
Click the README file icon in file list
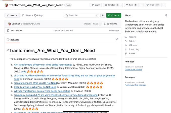coord(8,30)
